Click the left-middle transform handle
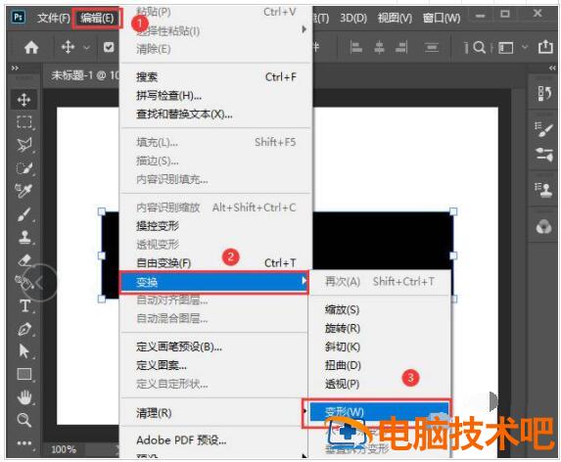Viewport: 561px width, 462px height. tap(102, 255)
